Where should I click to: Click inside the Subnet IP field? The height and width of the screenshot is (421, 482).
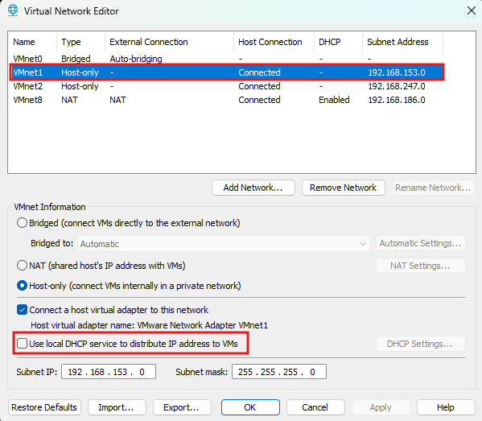coord(109,372)
